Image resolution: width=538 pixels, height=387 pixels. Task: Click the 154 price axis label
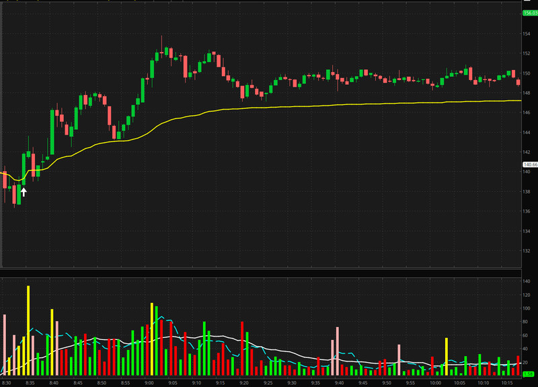(x=527, y=34)
